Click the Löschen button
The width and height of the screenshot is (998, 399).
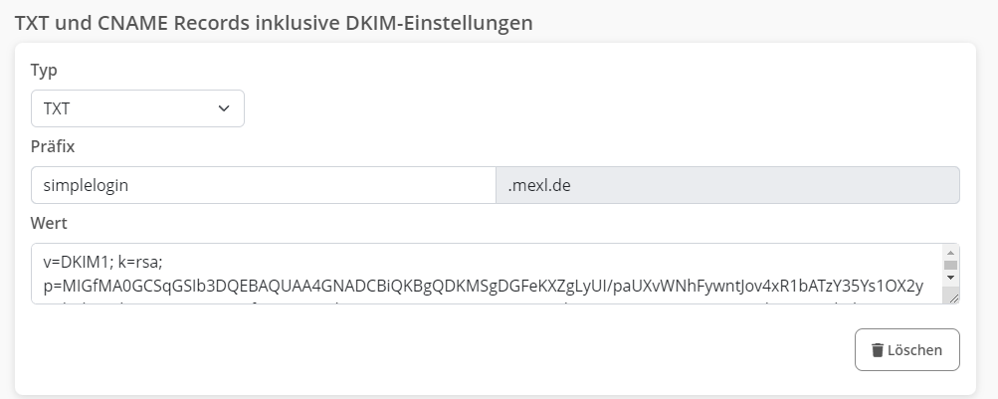tap(906, 350)
